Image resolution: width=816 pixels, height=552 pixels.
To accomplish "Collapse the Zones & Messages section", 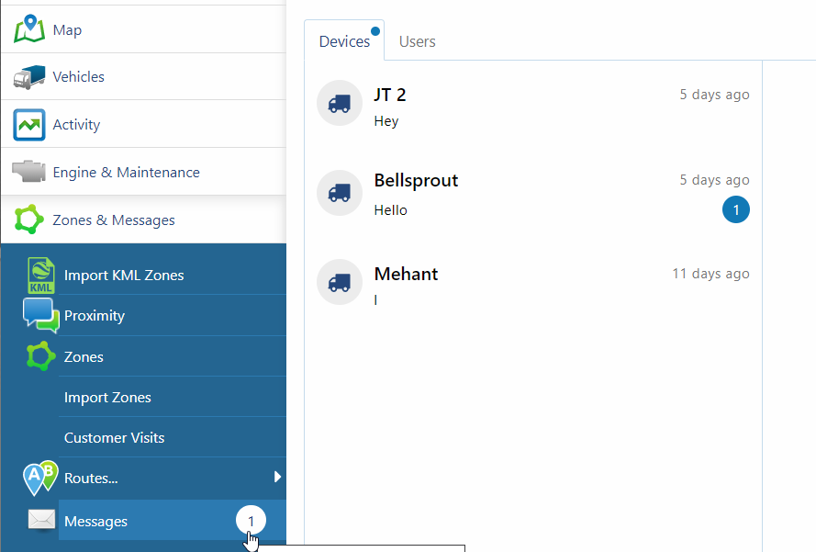I will coord(114,220).
